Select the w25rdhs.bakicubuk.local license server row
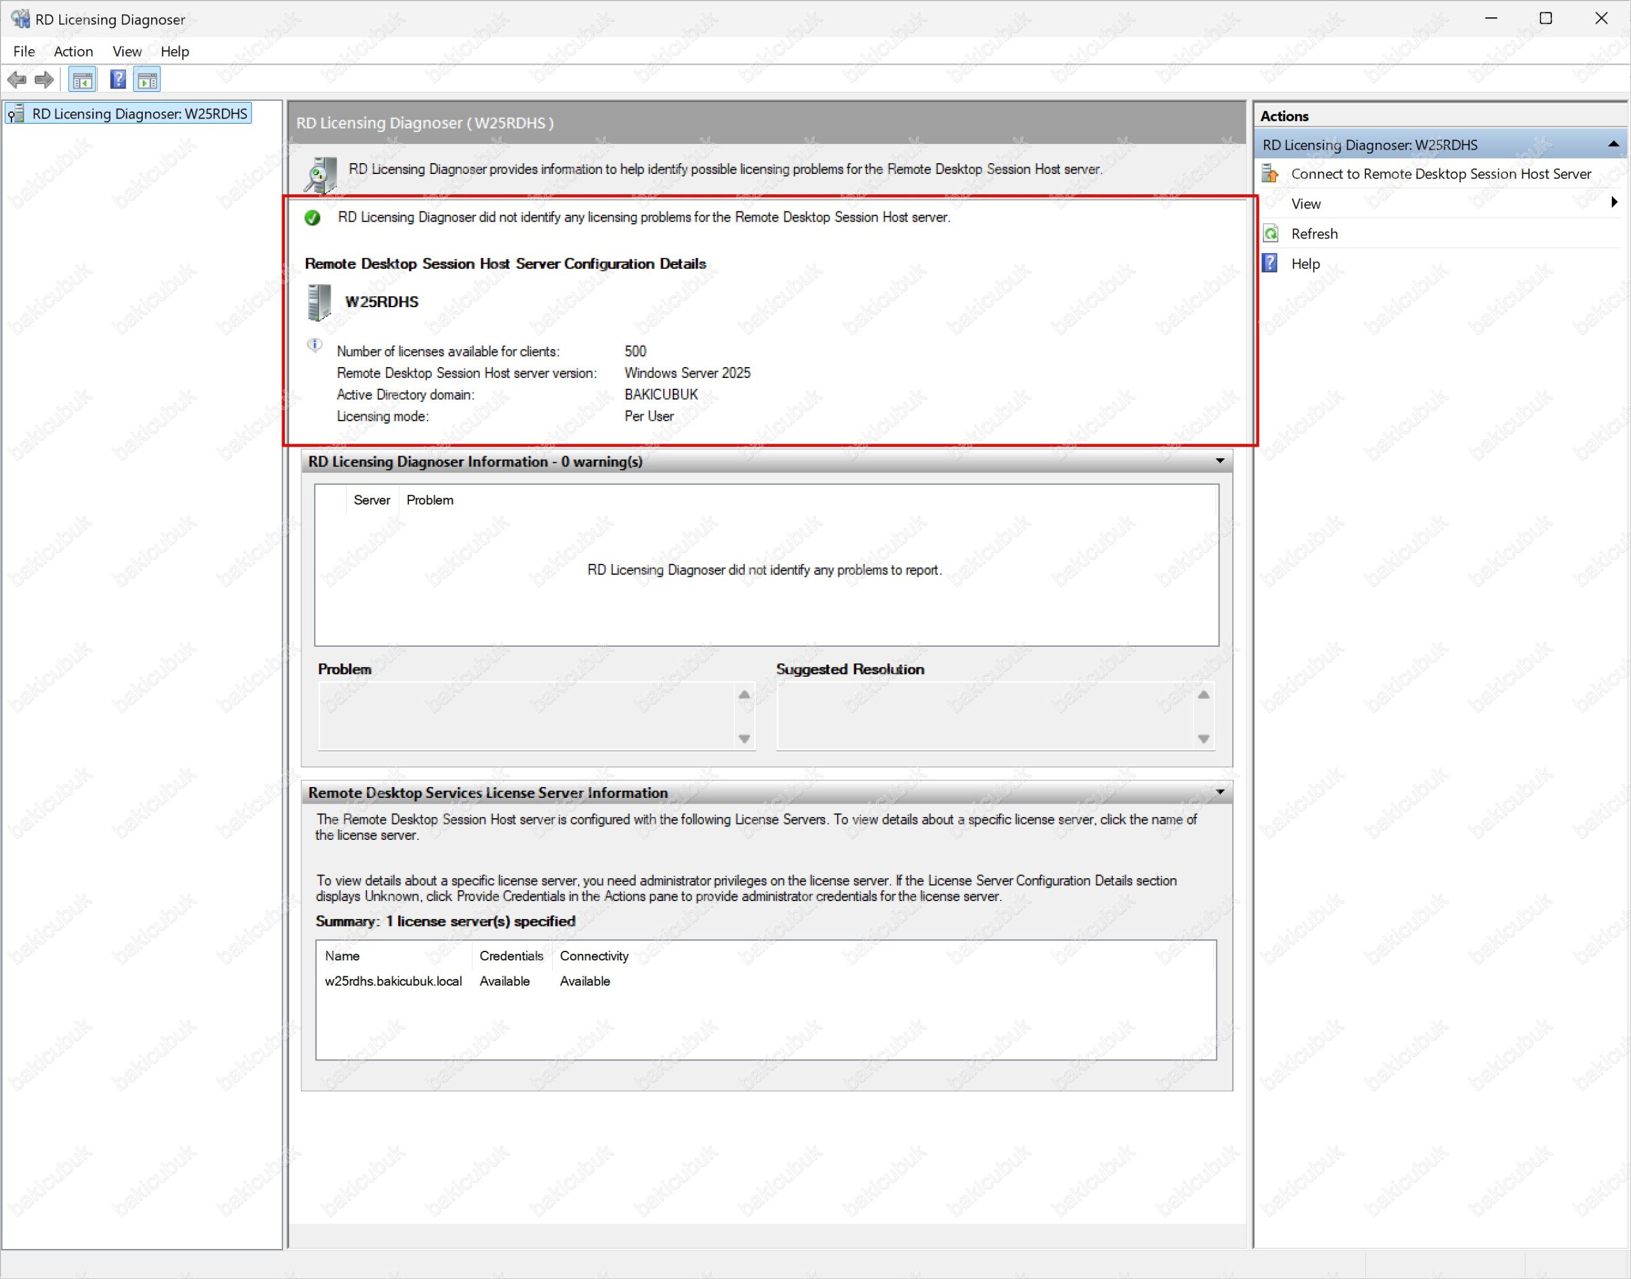Image resolution: width=1631 pixels, height=1279 pixels. click(x=394, y=981)
